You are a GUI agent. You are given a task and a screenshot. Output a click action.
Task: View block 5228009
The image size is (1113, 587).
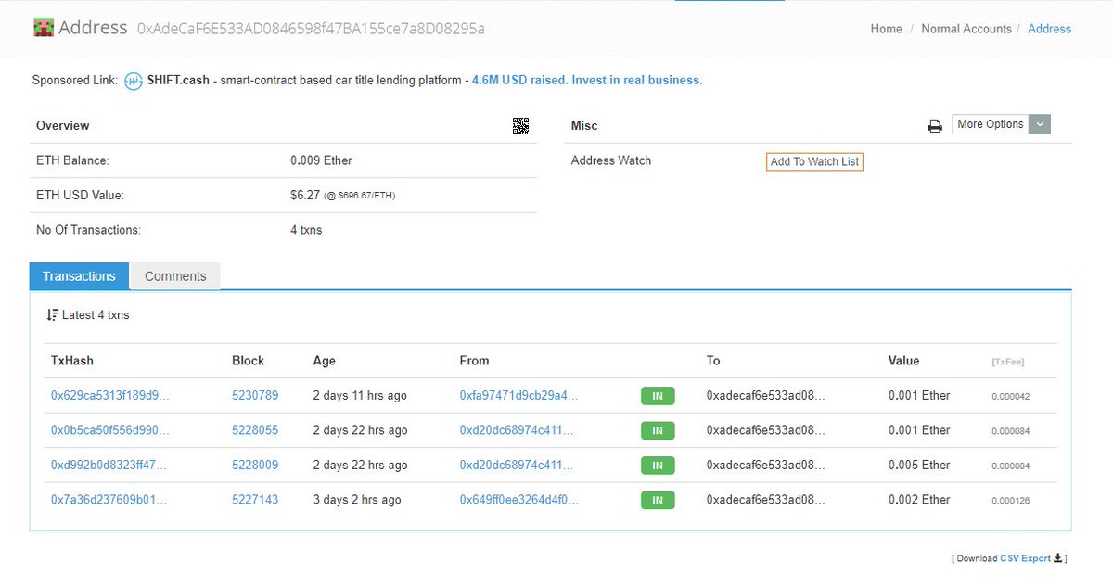(x=255, y=466)
